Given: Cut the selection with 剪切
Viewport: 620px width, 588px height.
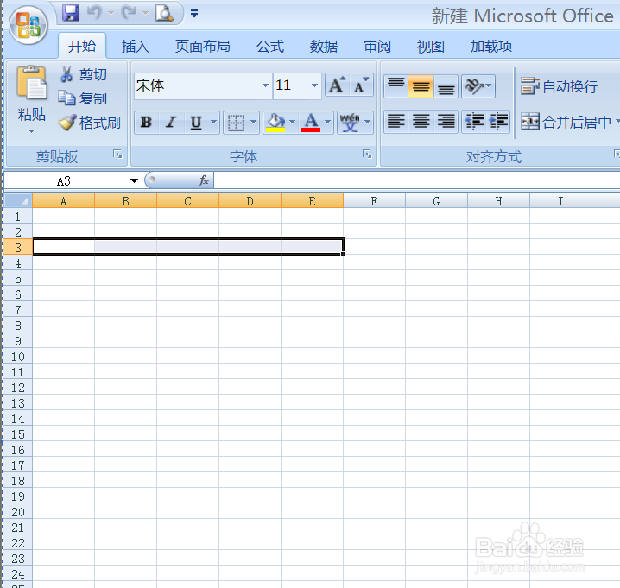Looking at the screenshot, I should (84, 74).
